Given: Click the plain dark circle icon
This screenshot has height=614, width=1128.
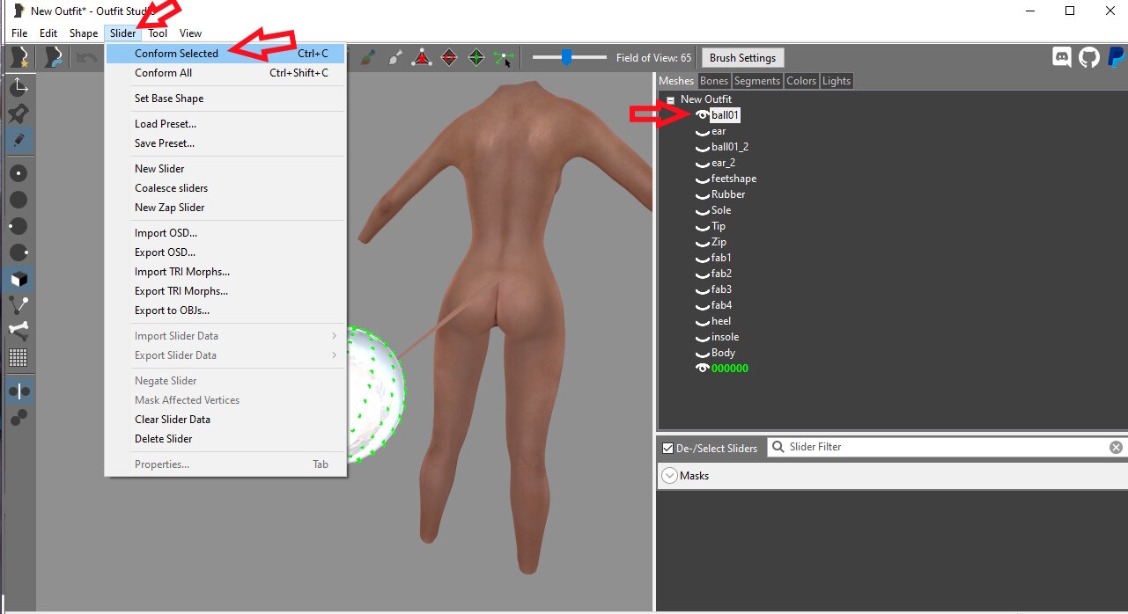Looking at the screenshot, I should click(18, 200).
